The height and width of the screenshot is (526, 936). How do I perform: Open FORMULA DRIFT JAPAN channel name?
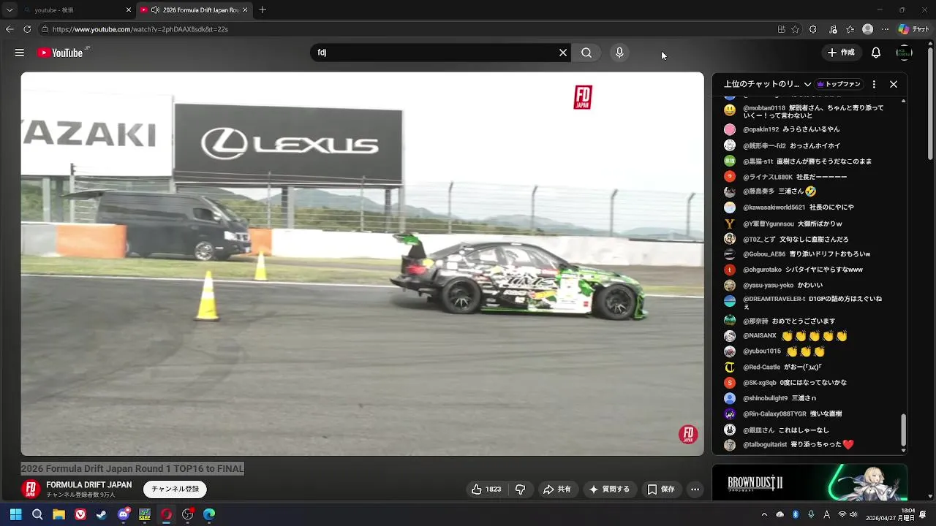[x=89, y=485]
